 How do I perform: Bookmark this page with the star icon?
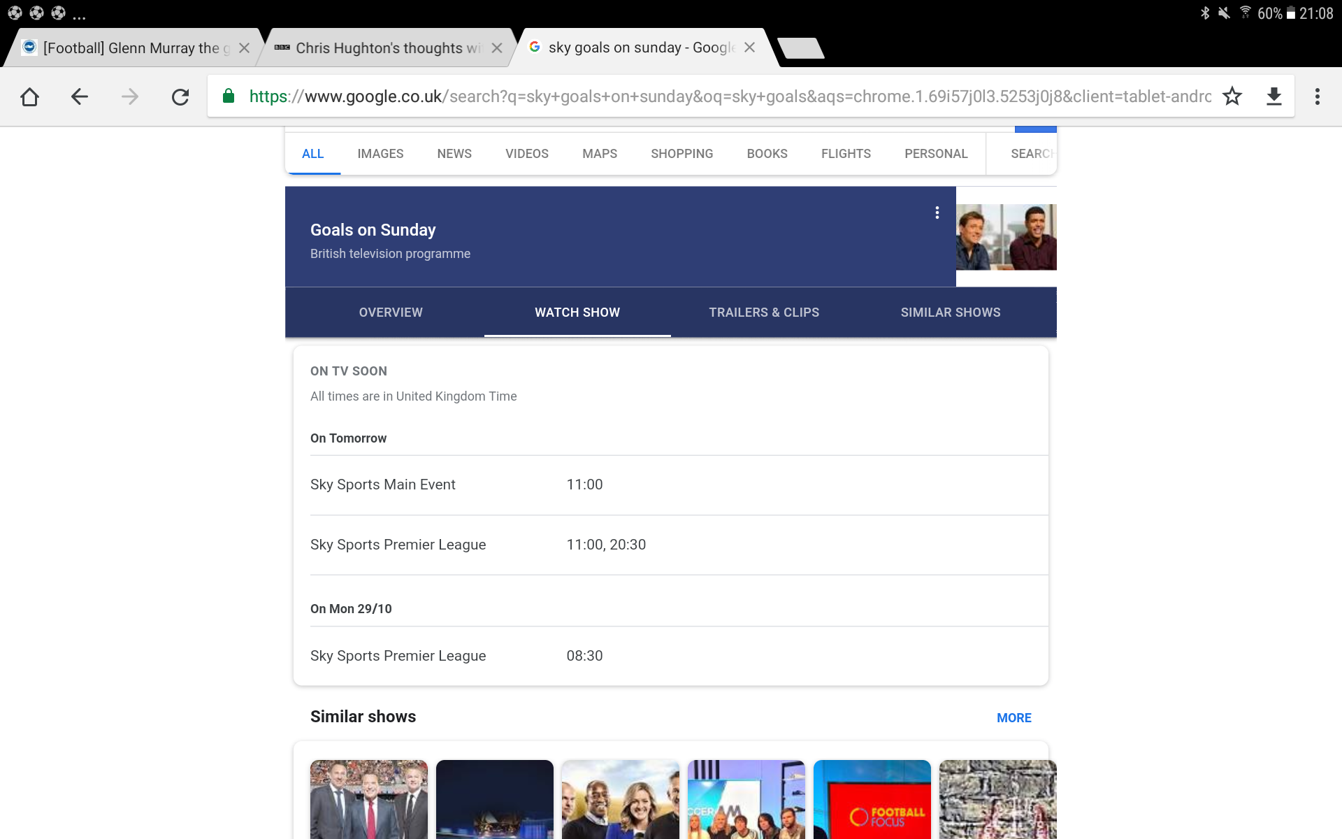click(x=1232, y=96)
